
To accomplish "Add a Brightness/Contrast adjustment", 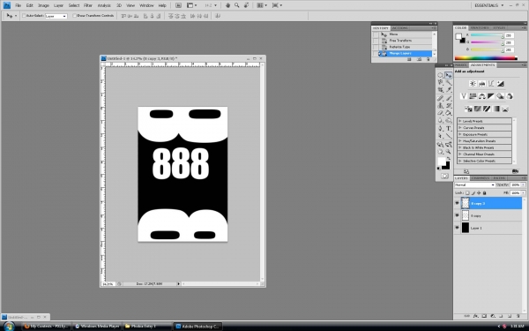I will [x=473, y=84].
